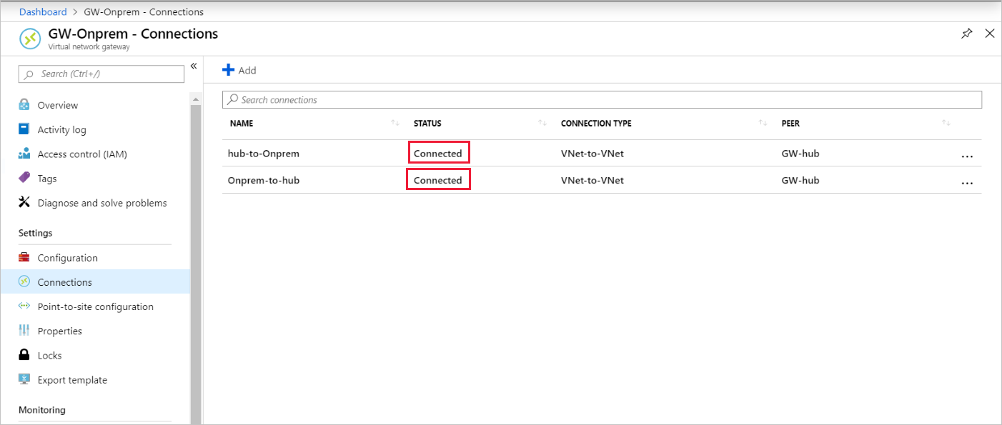Focus the sidebar Search (Ctrl+/) field
Viewport: 1002px width, 425px height.
pos(101,74)
